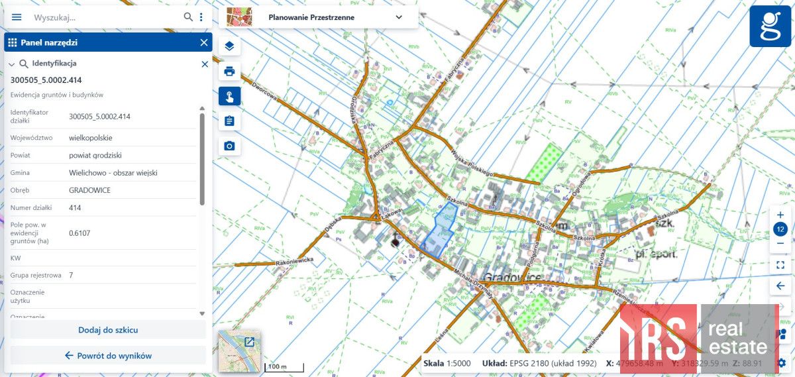
Task: Select parcel ID heading 300505_5.0002.414
Action: click(x=46, y=80)
